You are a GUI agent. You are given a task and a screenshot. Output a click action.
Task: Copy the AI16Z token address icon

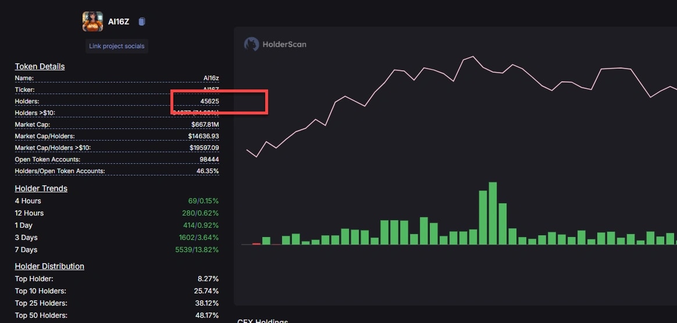141,21
